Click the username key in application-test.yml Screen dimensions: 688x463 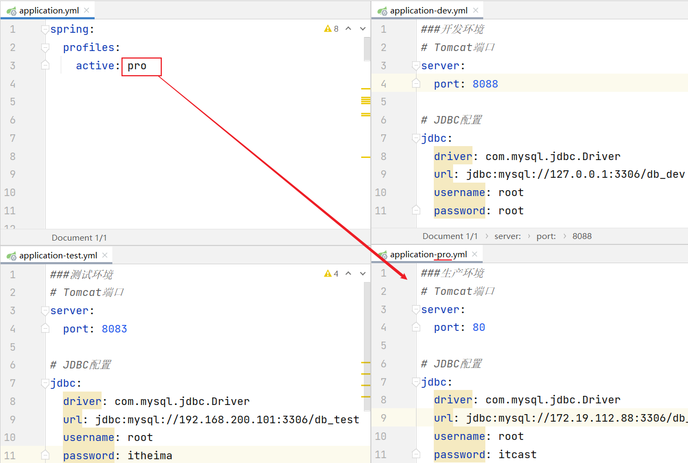(x=89, y=437)
